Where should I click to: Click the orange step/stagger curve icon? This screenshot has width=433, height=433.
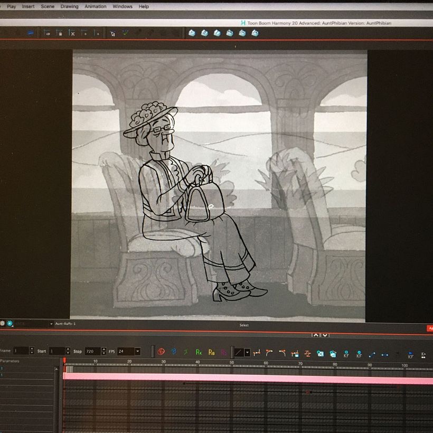[307, 353]
